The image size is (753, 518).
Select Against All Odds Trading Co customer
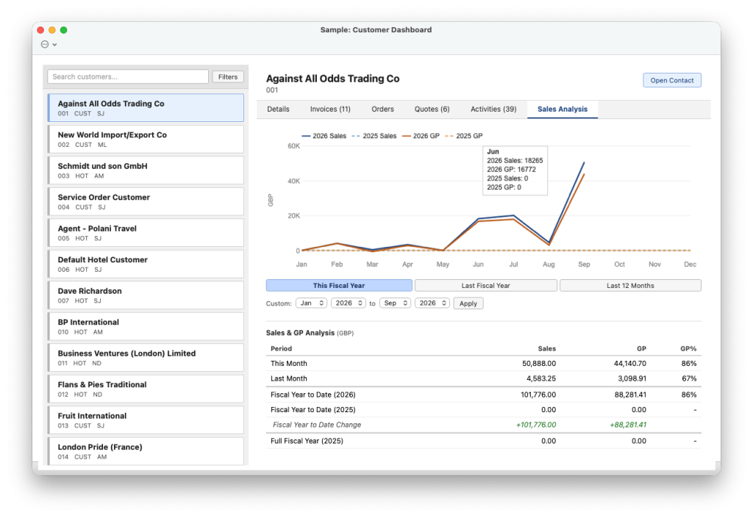pyautogui.click(x=146, y=108)
